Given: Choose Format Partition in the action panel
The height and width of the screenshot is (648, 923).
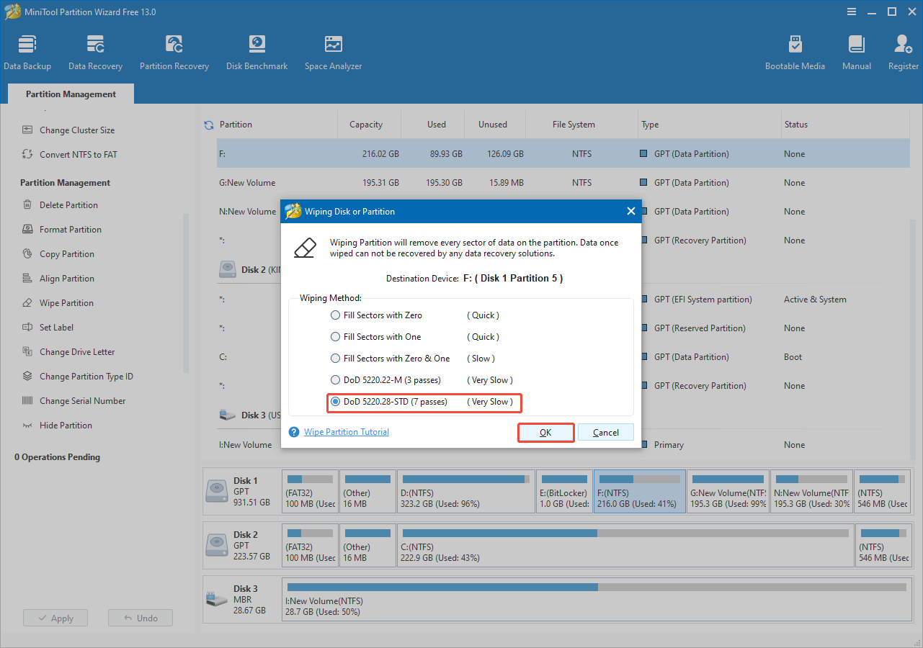Looking at the screenshot, I should point(68,229).
